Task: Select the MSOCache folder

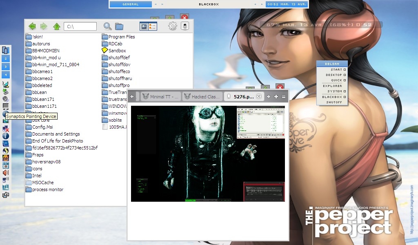Action: 40,183
